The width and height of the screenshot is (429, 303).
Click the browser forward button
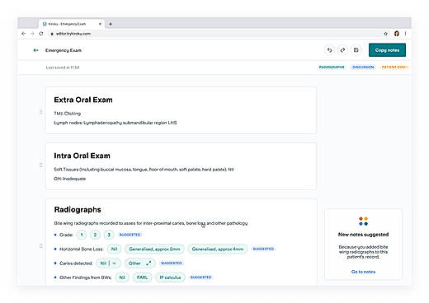coord(32,34)
